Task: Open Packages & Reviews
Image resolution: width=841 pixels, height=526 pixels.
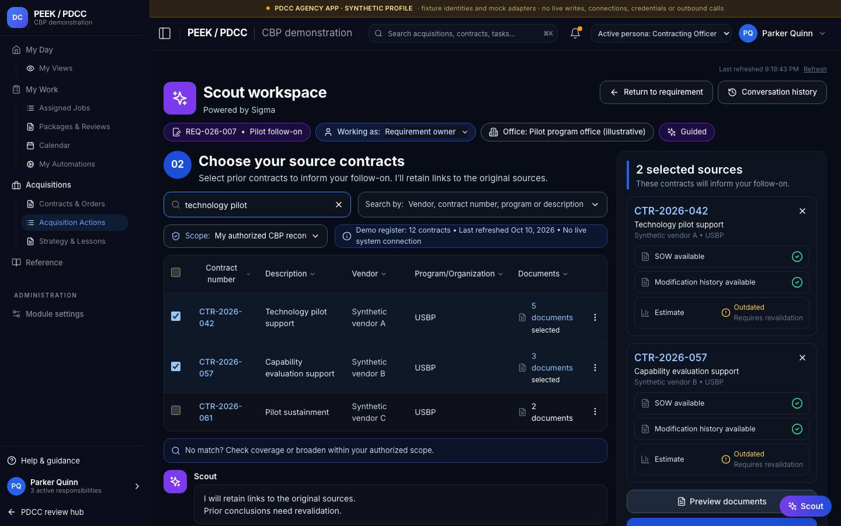Action: coord(75,127)
